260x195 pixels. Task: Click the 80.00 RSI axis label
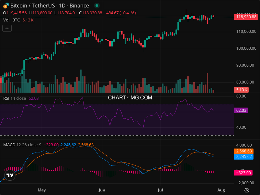[x=241, y=96]
